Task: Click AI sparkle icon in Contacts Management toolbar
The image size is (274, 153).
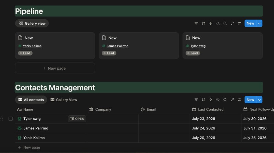Action: pyautogui.click(x=218, y=99)
